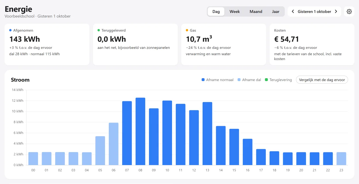This screenshot has width=359, height=184.
Task: Toggle Afname dal legend item
Action: [249, 80]
